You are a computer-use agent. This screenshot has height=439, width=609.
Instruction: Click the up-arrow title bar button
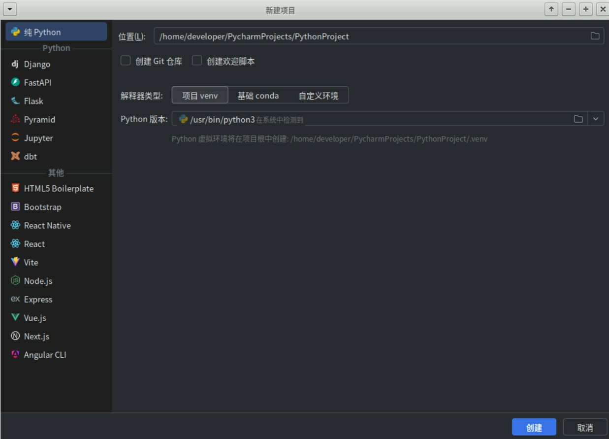[x=551, y=9]
